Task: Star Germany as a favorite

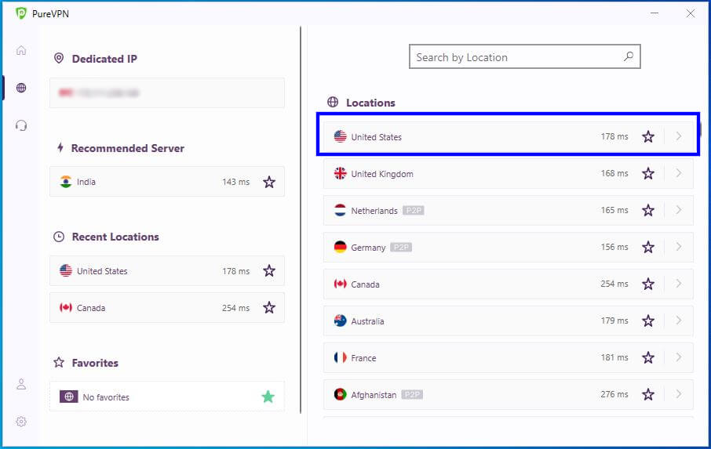Action: pyautogui.click(x=648, y=247)
